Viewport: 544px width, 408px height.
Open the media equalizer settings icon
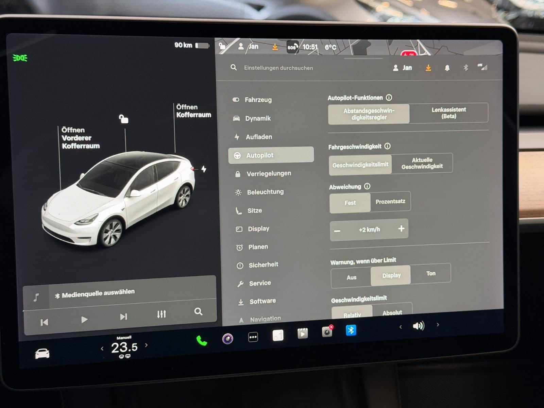(x=161, y=314)
